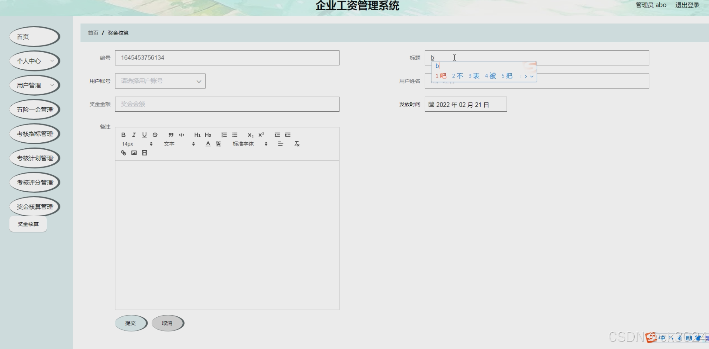Submit the form with 提交 button
709x349 pixels.
click(x=131, y=323)
